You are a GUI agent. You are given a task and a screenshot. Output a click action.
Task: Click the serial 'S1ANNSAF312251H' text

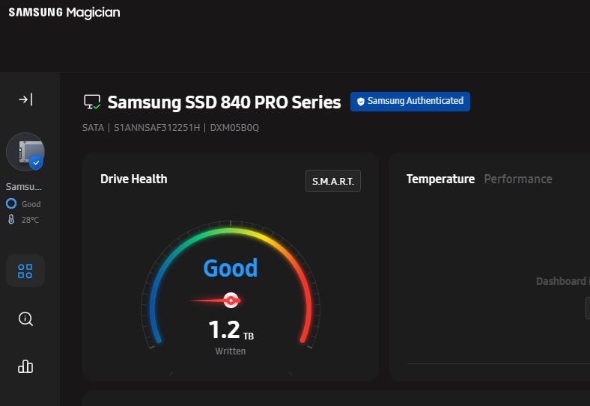click(157, 128)
